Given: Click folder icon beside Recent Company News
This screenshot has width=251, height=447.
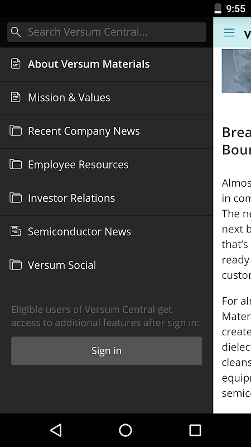Looking at the screenshot, I should point(16,131).
